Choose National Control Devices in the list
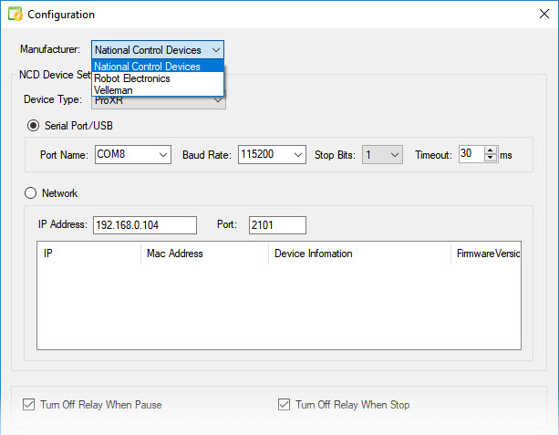This screenshot has width=559, height=435. (158, 67)
